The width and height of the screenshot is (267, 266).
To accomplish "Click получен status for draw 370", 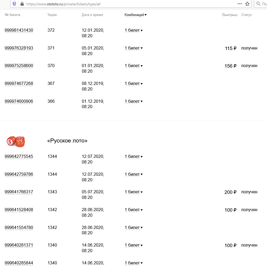I will coord(249,66).
